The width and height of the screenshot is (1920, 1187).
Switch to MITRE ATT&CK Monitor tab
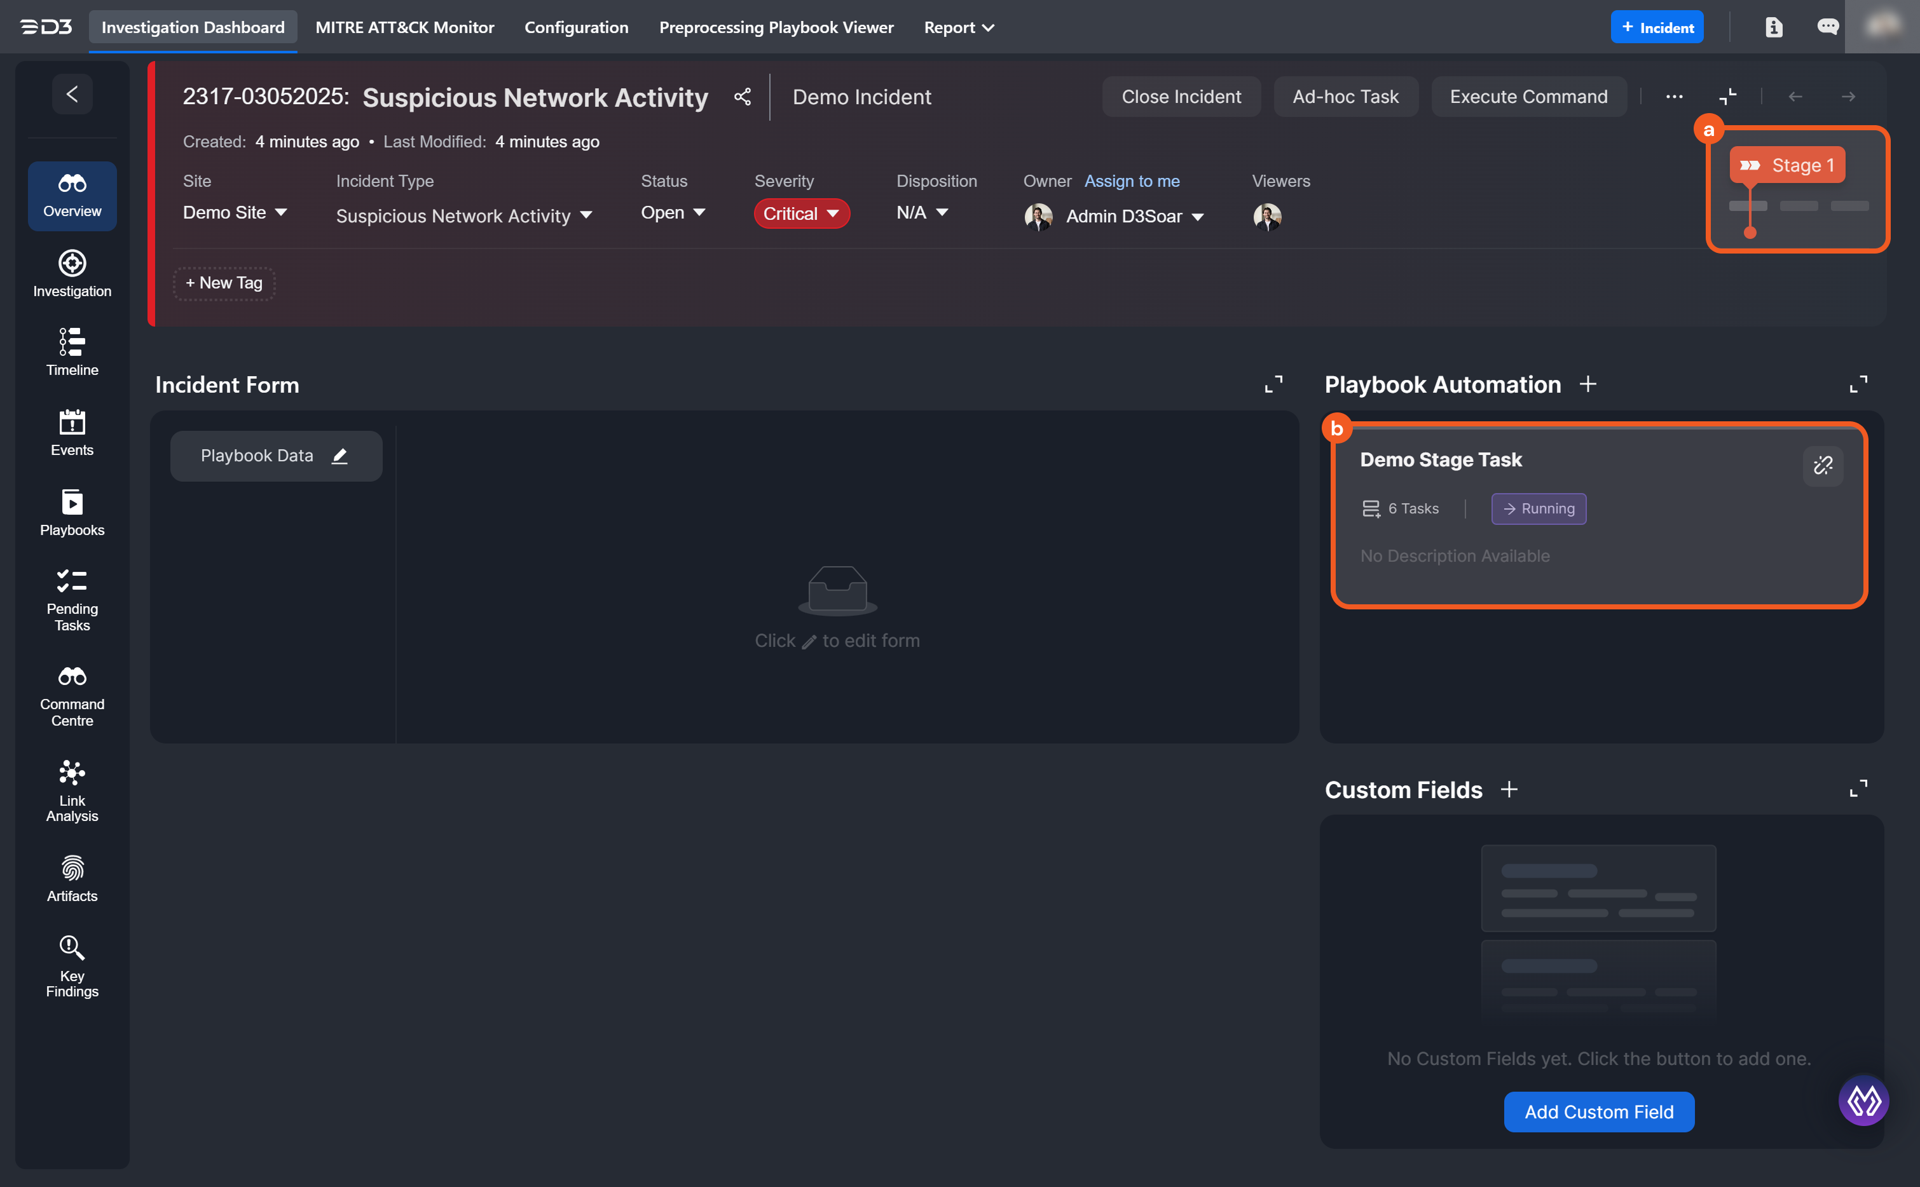click(x=404, y=27)
